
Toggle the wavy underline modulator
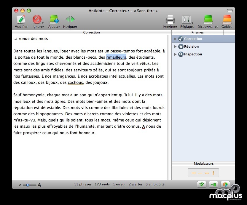(207, 173)
